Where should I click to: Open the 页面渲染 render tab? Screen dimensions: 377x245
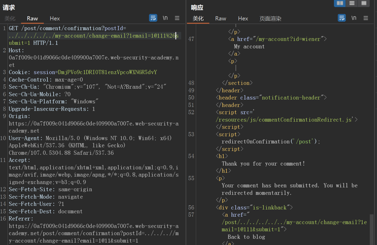(270, 19)
